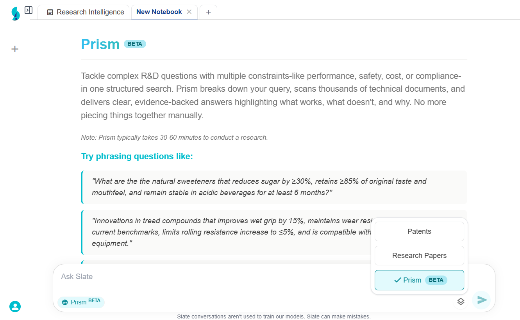Select the Patents option

pos(419,231)
